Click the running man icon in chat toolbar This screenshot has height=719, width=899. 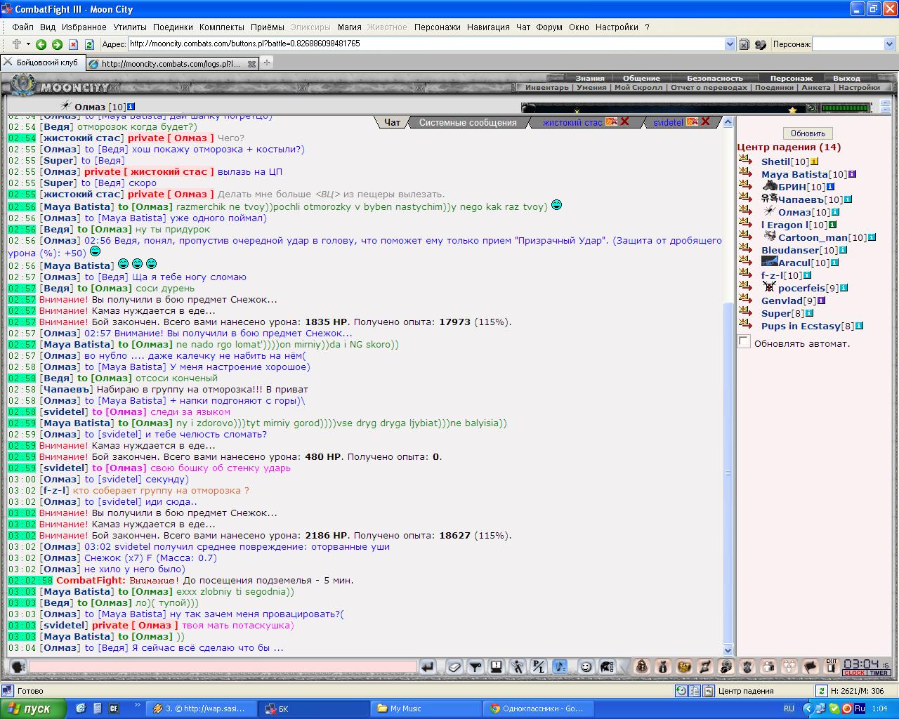pyautogui.click(x=518, y=666)
